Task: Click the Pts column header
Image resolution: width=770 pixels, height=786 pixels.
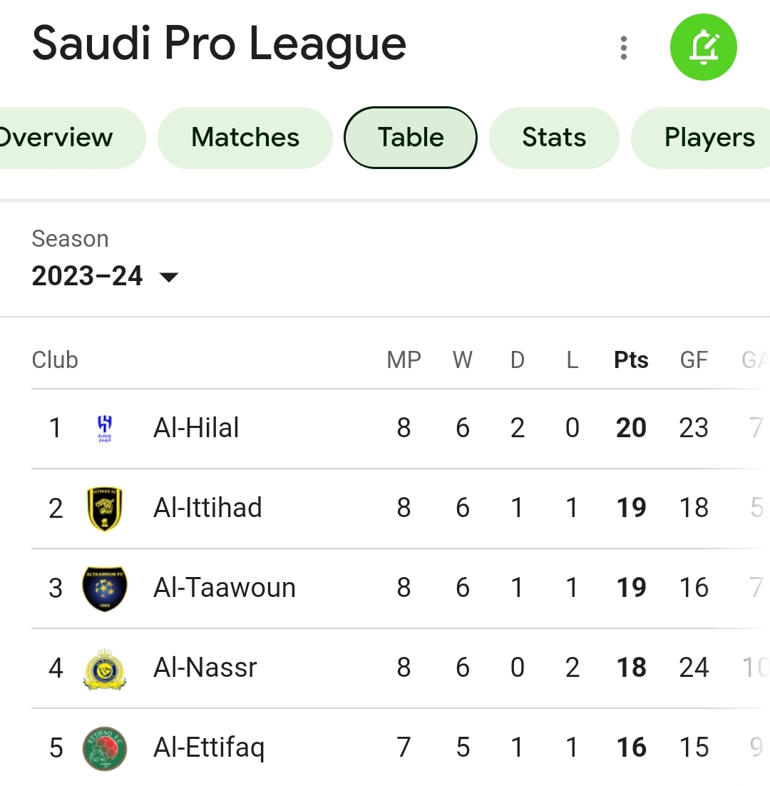Action: (x=631, y=360)
